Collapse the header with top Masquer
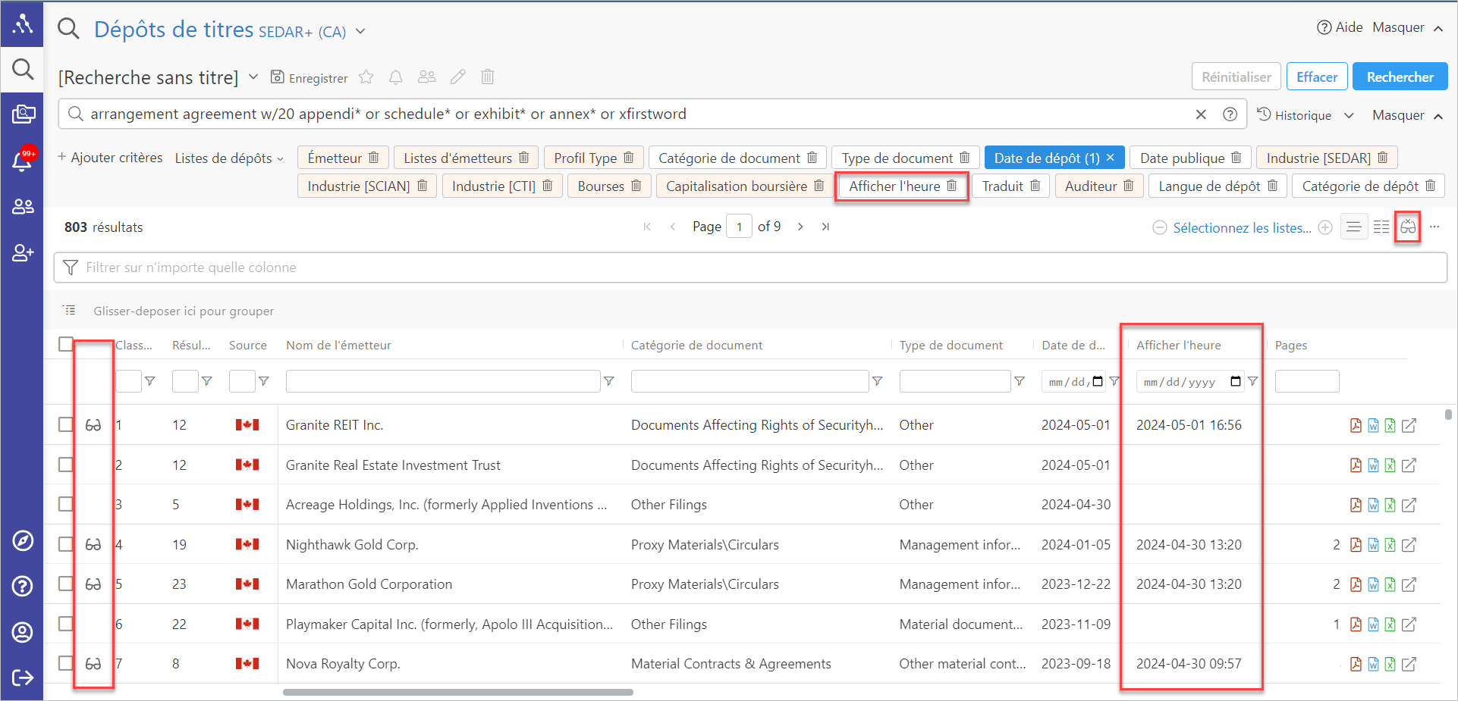 1407,27
